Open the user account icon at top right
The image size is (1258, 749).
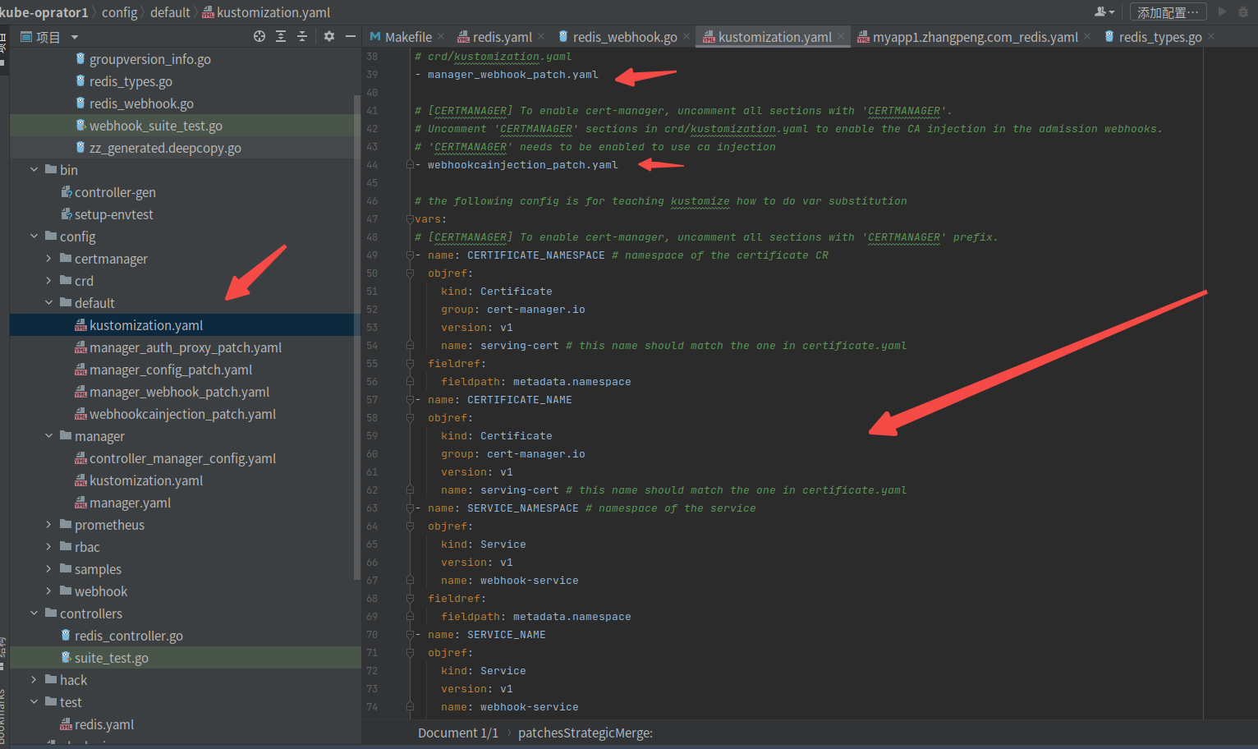click(x=1104, y=11)
